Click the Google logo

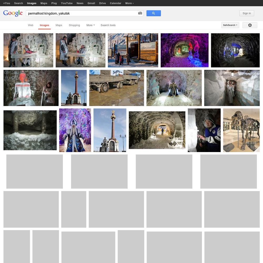[13, 13]
